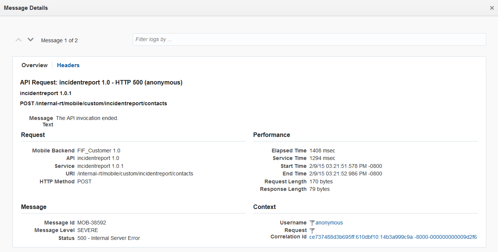Click the Request Correlation Id filter icon
Image resolution: width=498 pixels, height=252 pixels.
(312, 230)
